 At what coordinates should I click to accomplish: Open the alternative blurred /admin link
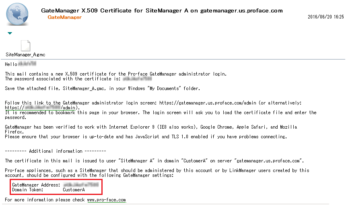42,108
